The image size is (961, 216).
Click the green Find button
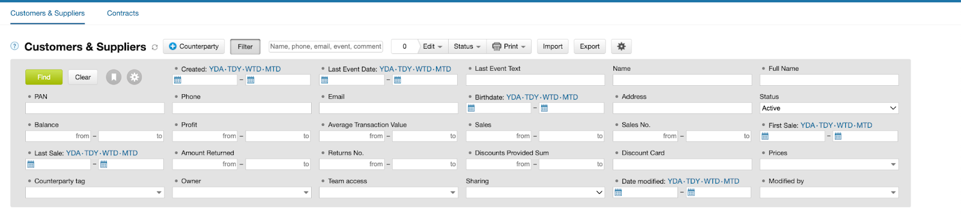44,77
